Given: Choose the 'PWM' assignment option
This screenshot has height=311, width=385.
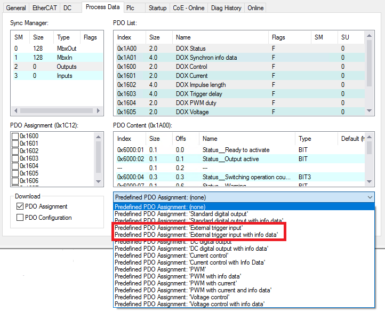Looking at the screenshot, I should [244, 269].
